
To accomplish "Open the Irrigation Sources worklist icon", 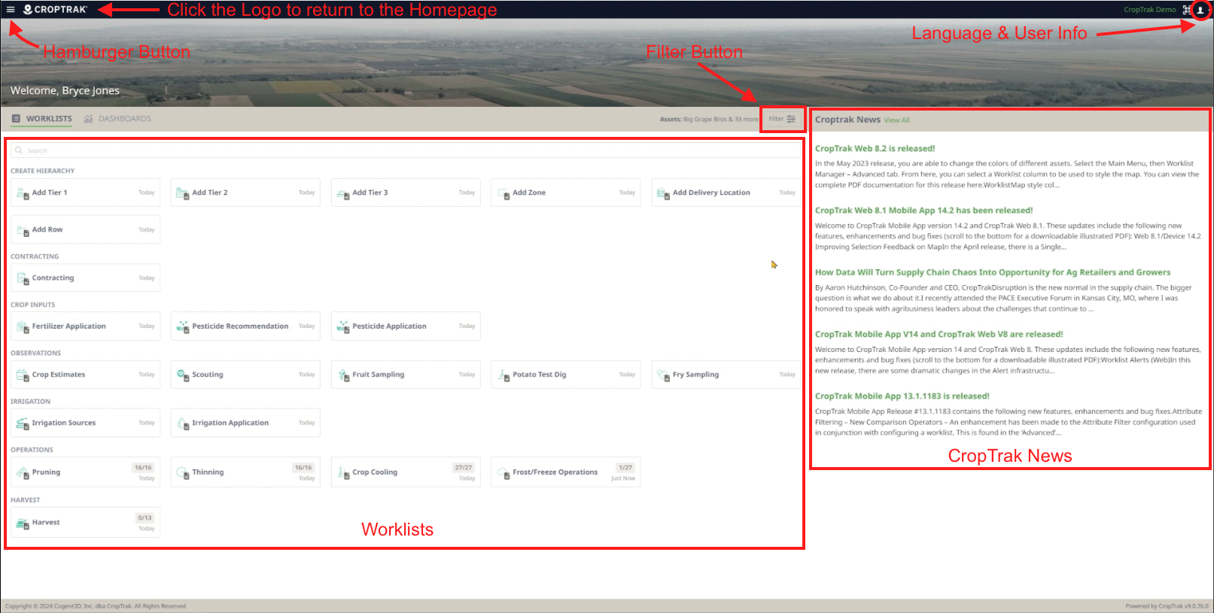I will (x=23, y=423).
